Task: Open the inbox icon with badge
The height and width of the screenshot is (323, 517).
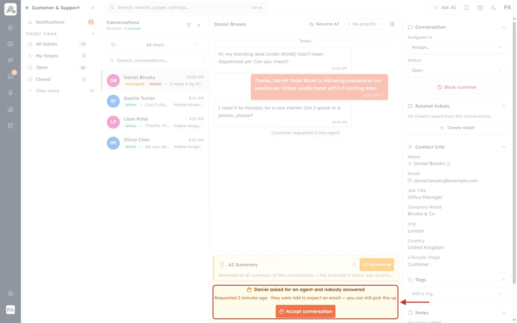Action: (10, 76)
